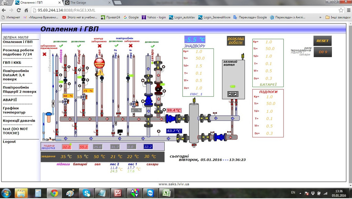Image resolution: width=352 pixels, height=199 pixels.
Task: Open the 'АВАРІЇ' alarms page
Action: click(10, 100)
